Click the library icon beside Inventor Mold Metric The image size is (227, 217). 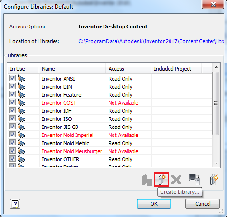(x=21, y=143)
